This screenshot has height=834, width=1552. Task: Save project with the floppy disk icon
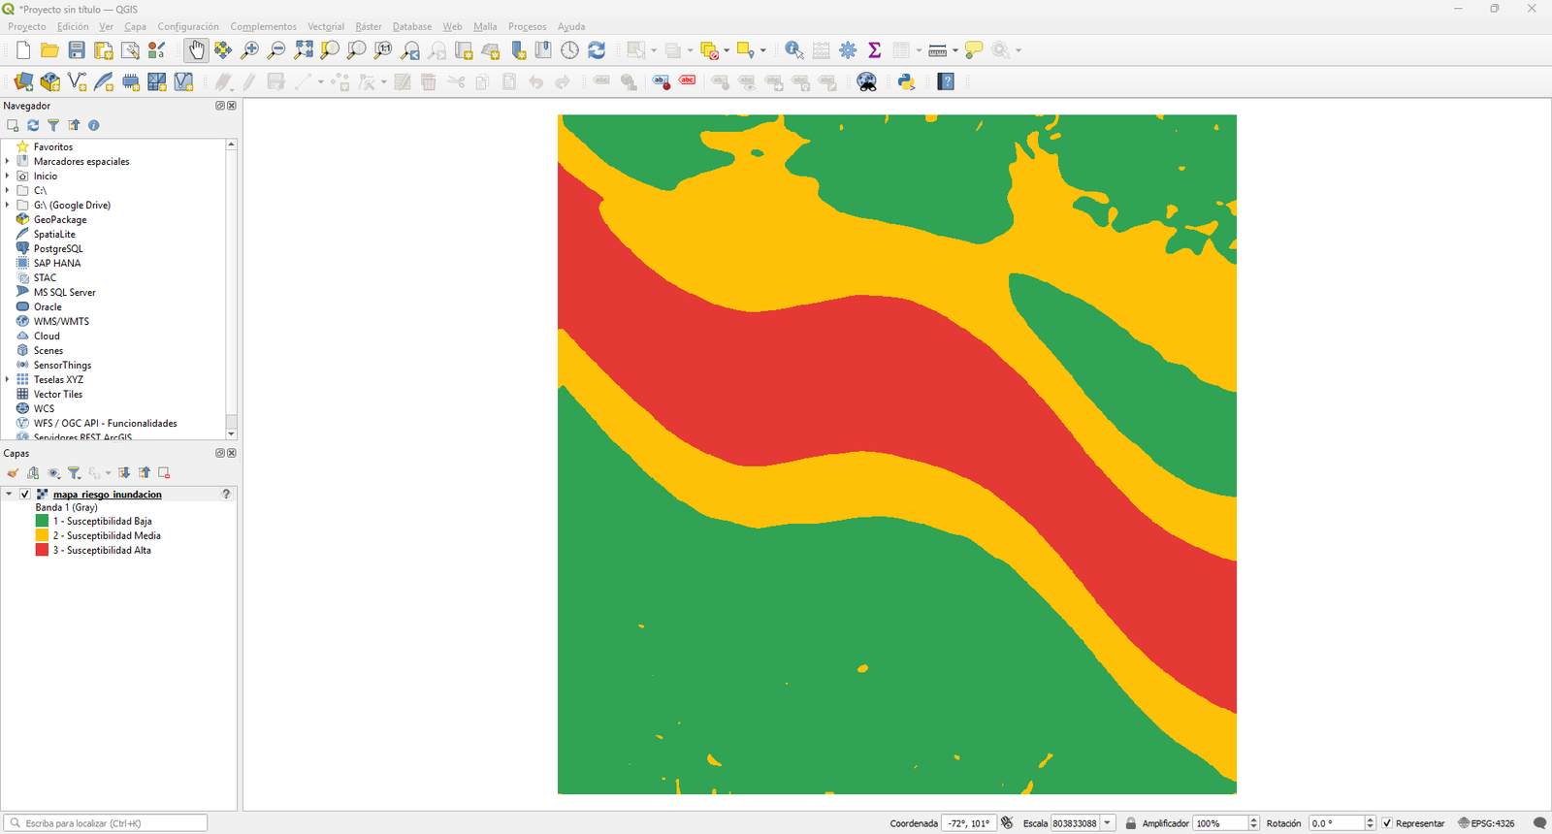pos(77,50)
